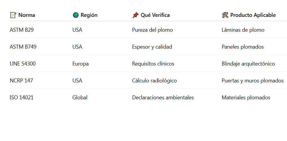287x141 pixels.
Task: Select the Declaraciones ambientales cell
Action: (163, 98)
